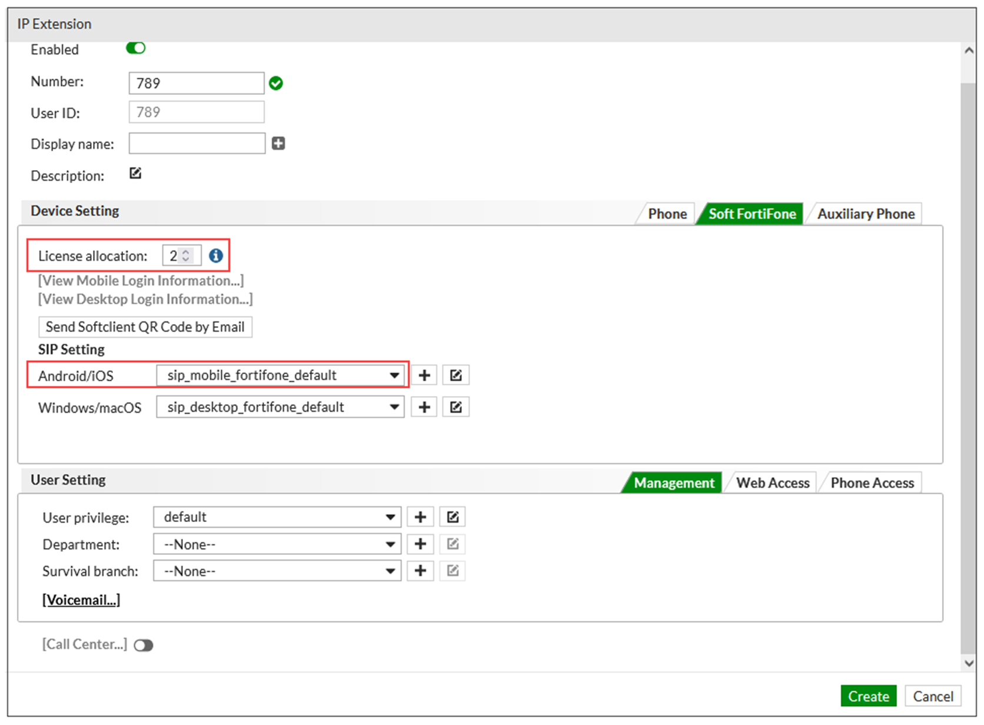Open the Department dropdown
Image resolution: width=984 pixels, height=725 pixels.
pos(390,544)
